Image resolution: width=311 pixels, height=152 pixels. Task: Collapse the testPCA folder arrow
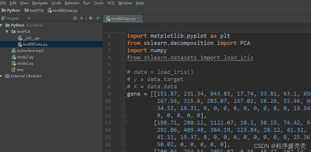pyautogui.click(x=7, y=32)
